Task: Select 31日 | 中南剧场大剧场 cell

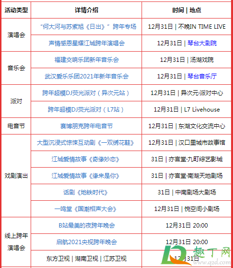Action: tap(186, 192)
